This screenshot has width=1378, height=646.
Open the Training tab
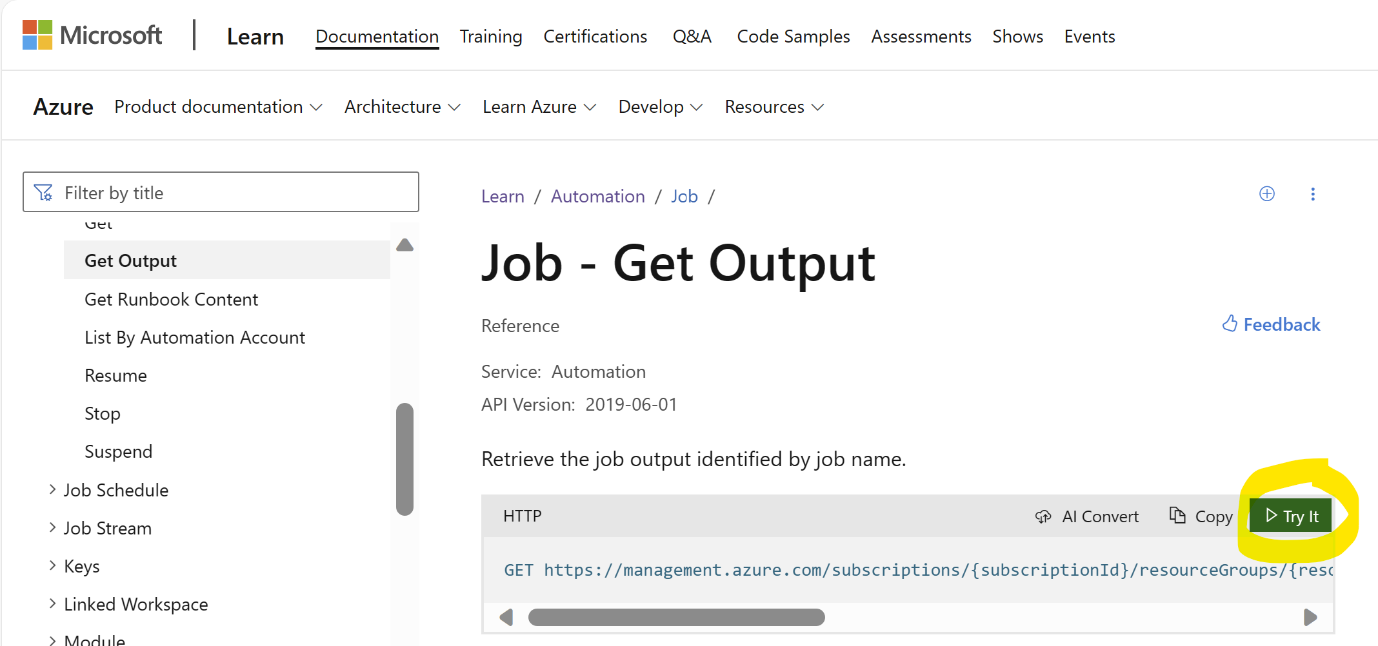click(491, 37)
